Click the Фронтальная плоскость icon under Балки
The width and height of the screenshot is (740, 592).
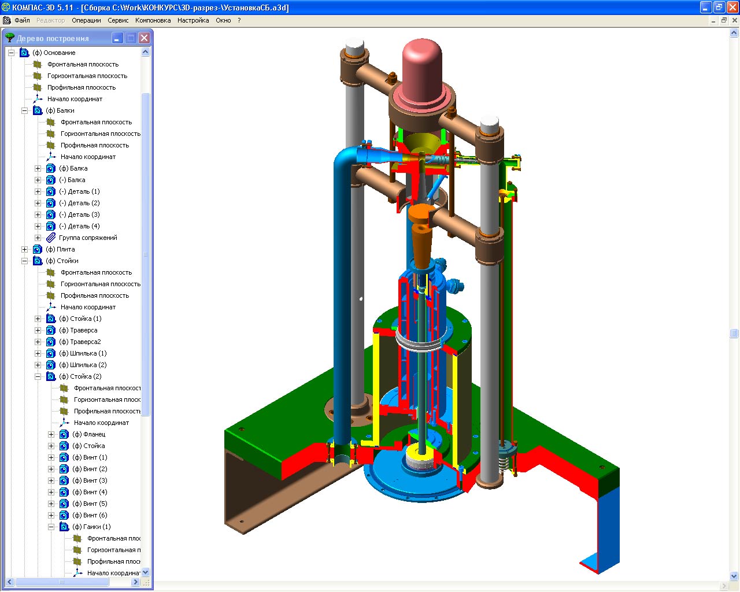pyautogui.click(x=51, y=122)
